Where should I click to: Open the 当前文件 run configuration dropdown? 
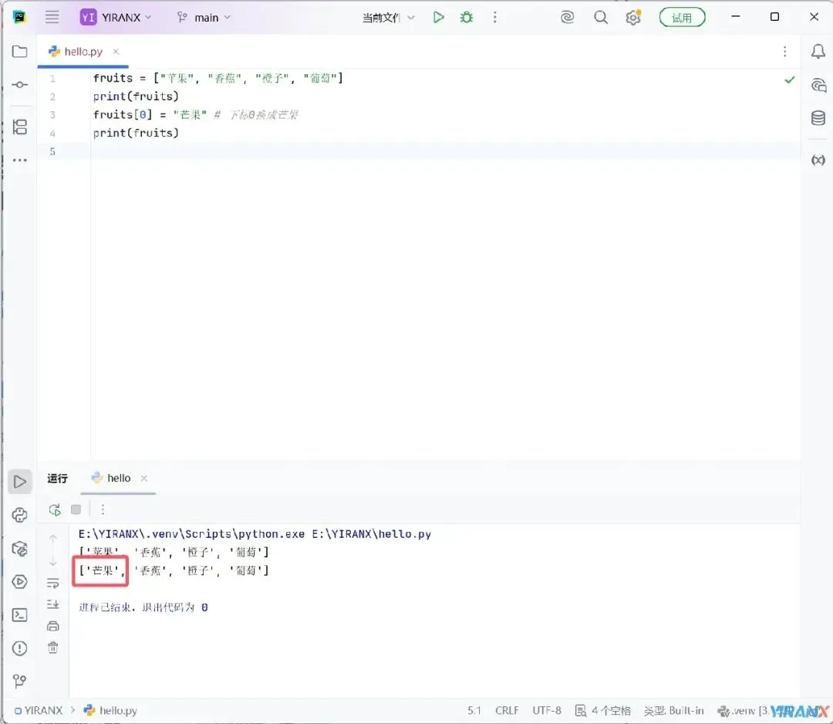click(388, 18)
